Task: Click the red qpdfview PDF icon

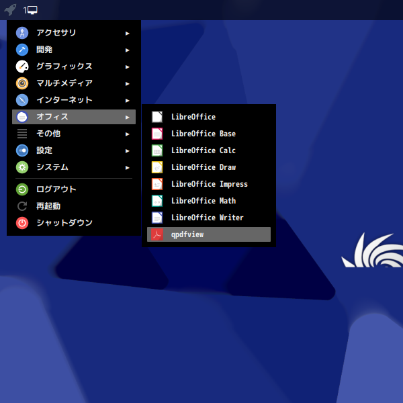Action: pyautogui.click(x=157, y=234)
